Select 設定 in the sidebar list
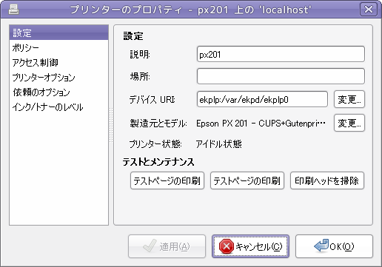 click(58, 33)
